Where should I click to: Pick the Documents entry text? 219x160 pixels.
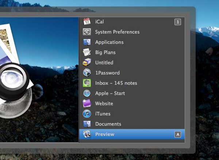pyautogui.click(x=108, y=124)
